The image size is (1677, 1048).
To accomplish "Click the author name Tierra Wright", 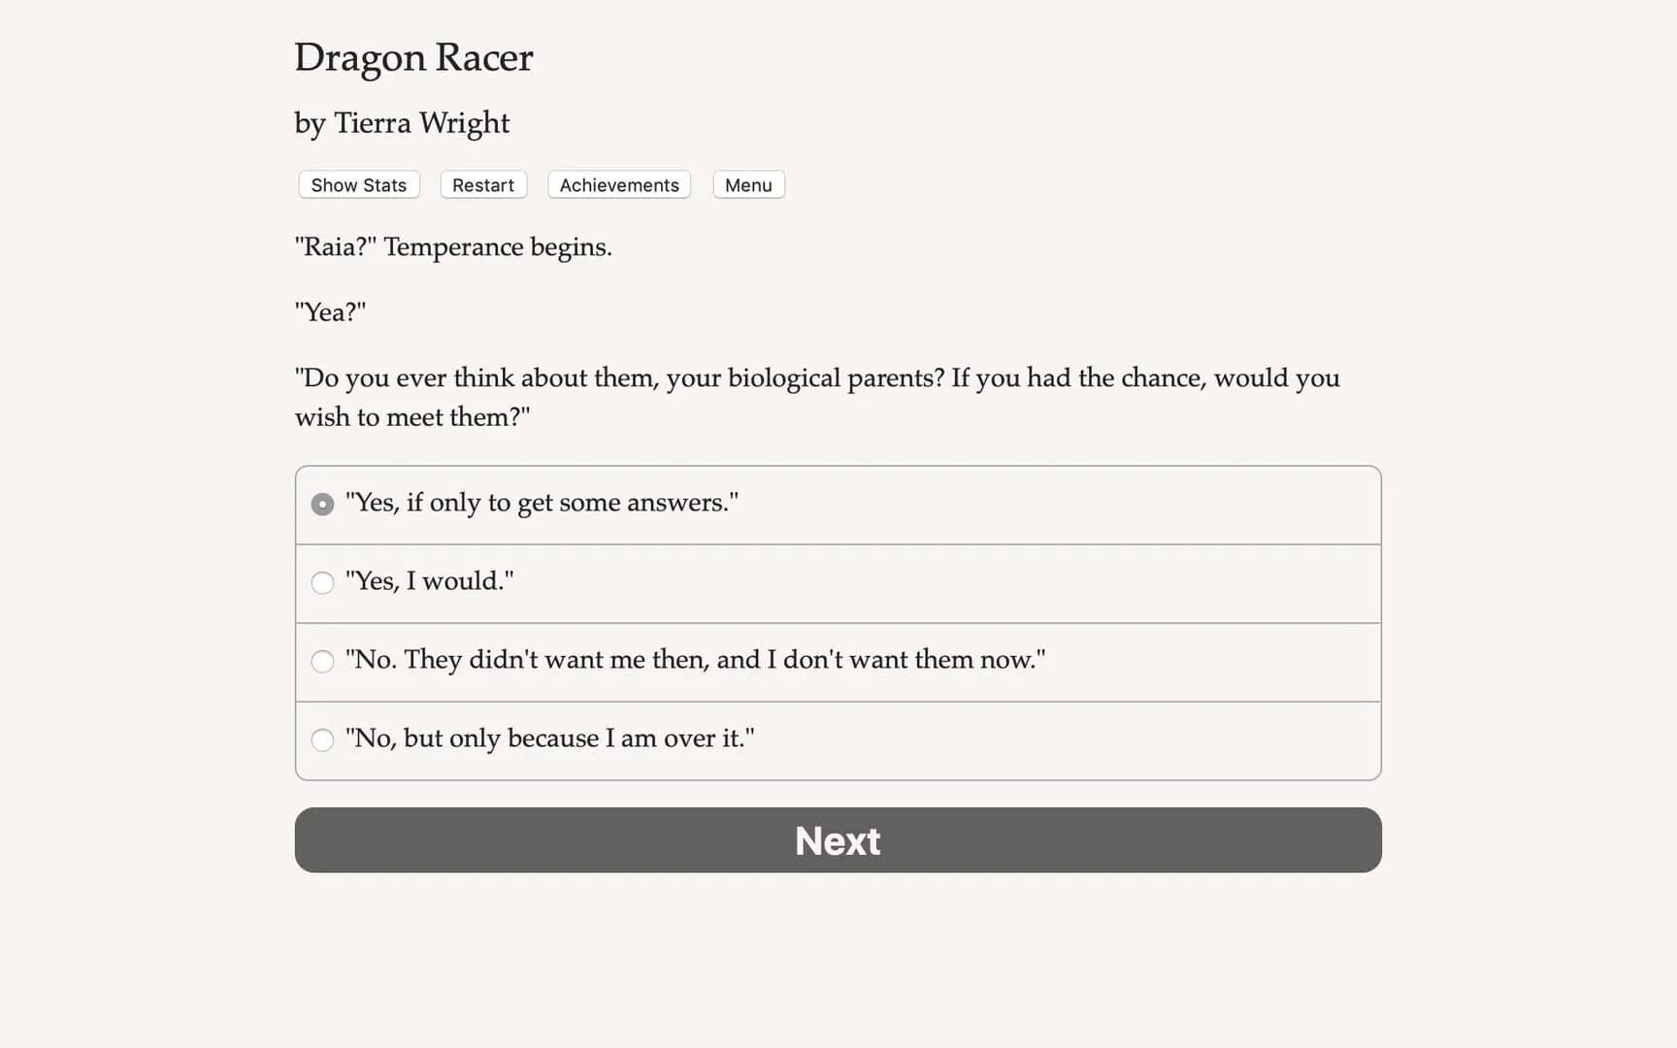I will 401,123.
